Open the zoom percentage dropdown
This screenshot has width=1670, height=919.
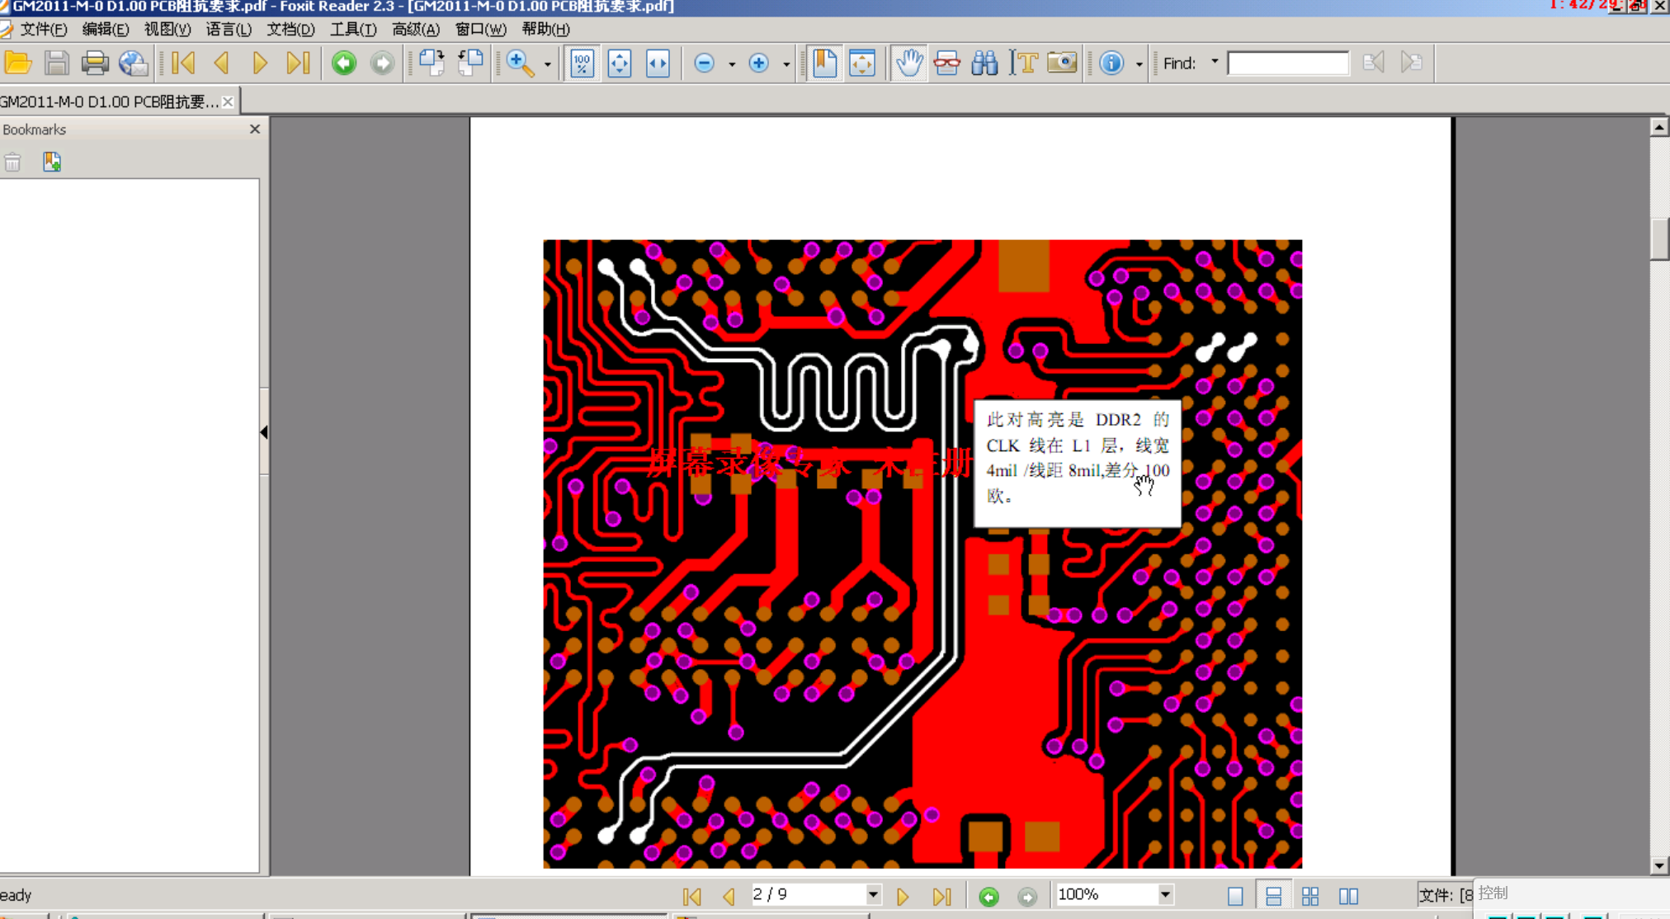pyautogui.click(x=1165, y=894)
